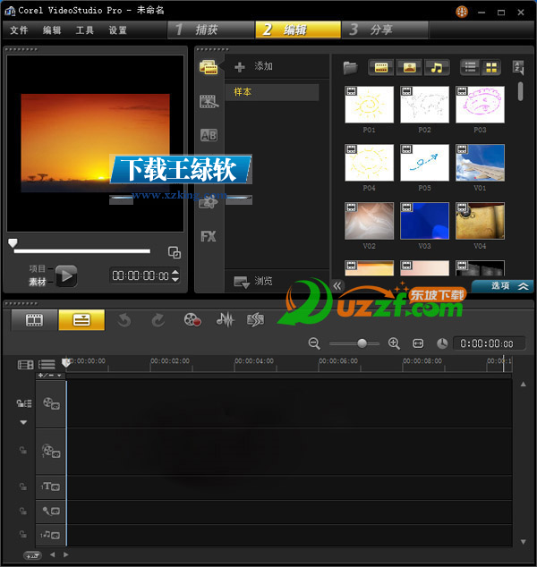Expand the 选项 Options panel

pyautogui.click(x=503, y=286)
